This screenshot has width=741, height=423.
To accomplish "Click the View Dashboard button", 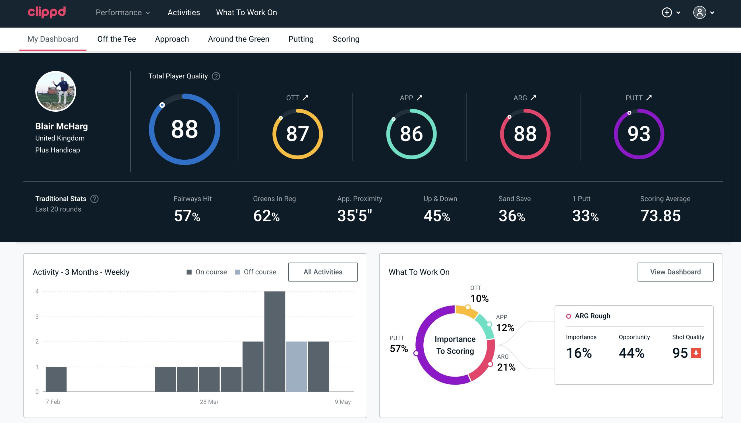I will 675,272.
